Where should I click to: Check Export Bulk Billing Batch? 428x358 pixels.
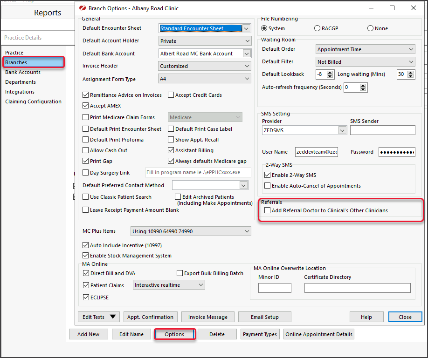point(179,273)
